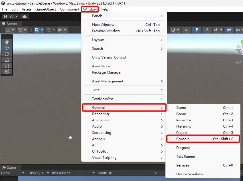Open the Display 1 dropdown
The image size is (243, 181).
pos(39,173)
